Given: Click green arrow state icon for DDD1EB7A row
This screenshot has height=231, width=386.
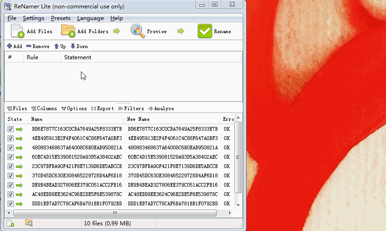Looking at the screenshot, I should click(19, 204).
